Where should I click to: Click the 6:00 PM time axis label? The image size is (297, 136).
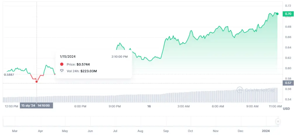point(80,106)
